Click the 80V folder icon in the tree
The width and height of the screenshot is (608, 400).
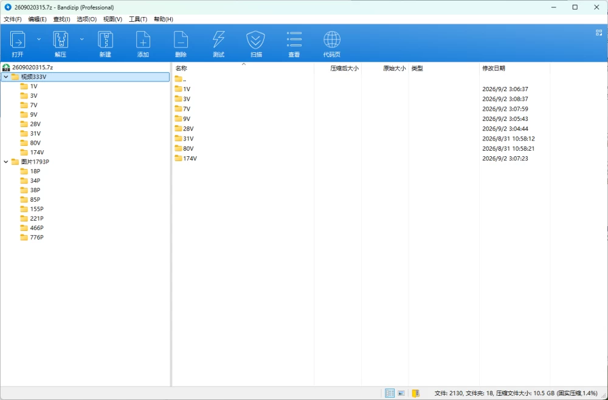pos(24,143)
